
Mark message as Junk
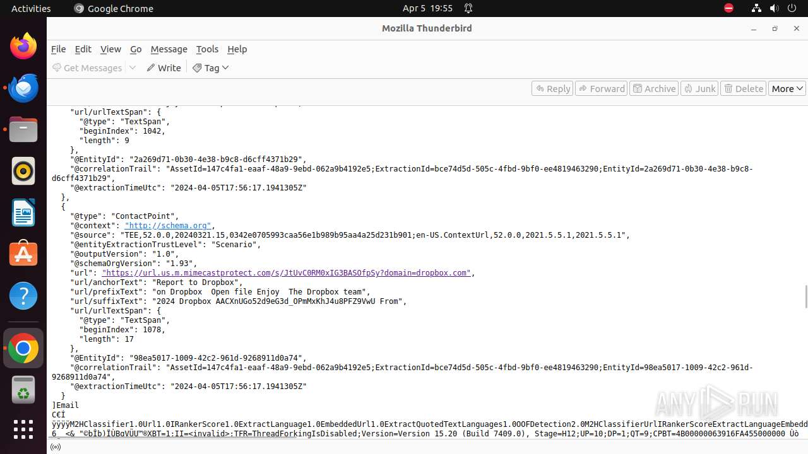699,89
